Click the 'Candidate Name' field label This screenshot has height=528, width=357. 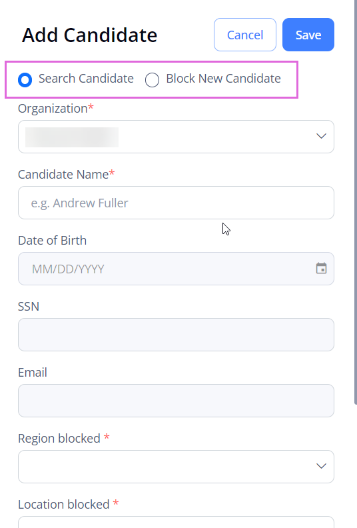coord(63,175)
